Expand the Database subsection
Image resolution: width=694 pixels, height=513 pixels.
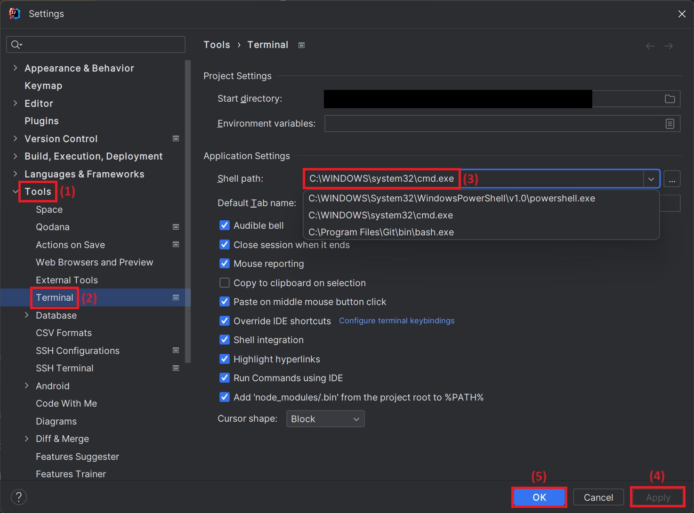(x=26, y=315)
